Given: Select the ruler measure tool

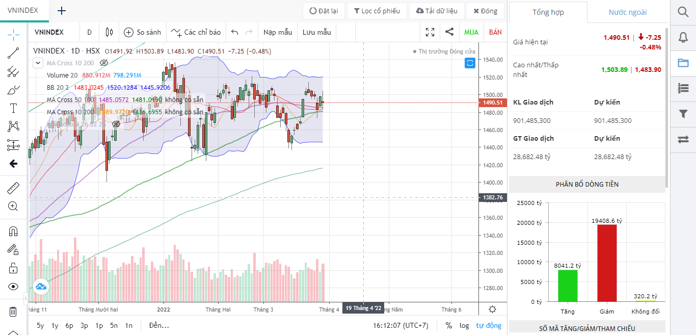Looking at the screenshot, I should click(13, 188).
